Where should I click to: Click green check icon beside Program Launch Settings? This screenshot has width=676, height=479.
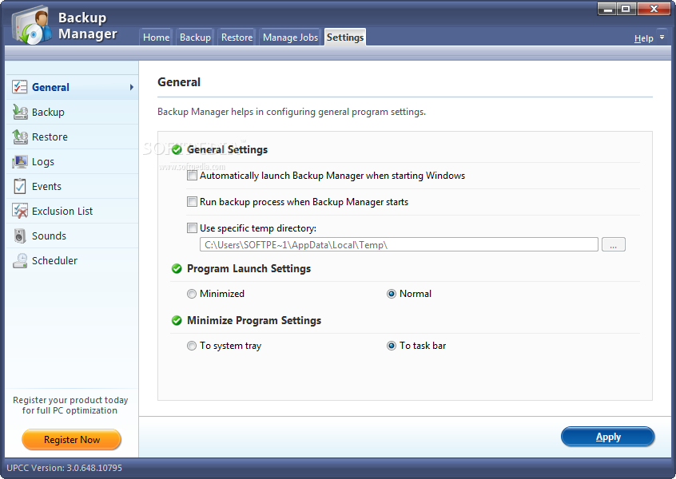pos(177,269)
